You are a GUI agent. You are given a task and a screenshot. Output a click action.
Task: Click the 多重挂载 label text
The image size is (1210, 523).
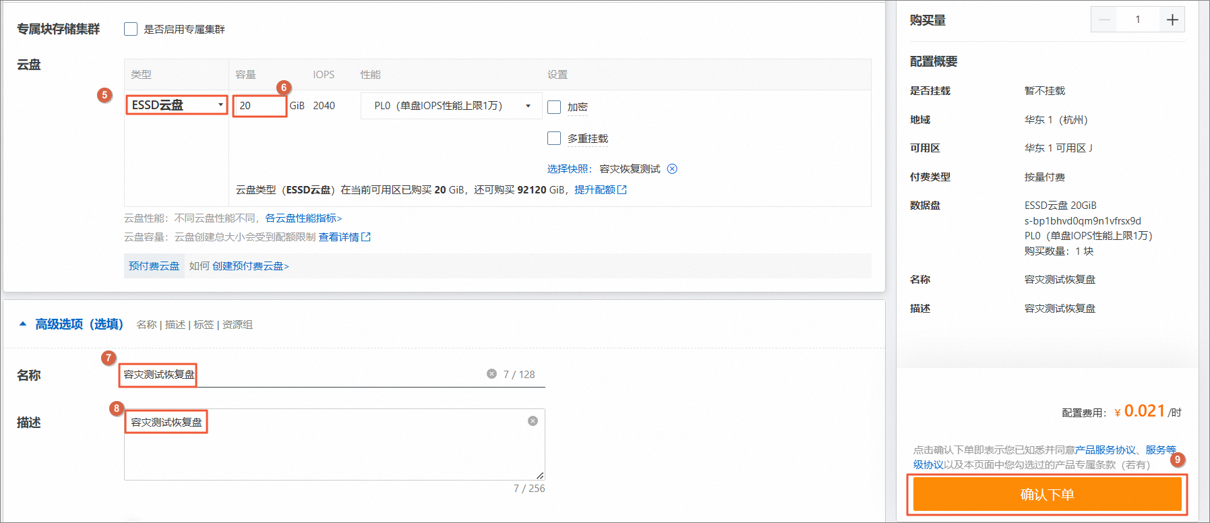coord(587,139)
